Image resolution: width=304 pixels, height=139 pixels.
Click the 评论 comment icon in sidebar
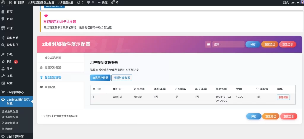(3, 19)
